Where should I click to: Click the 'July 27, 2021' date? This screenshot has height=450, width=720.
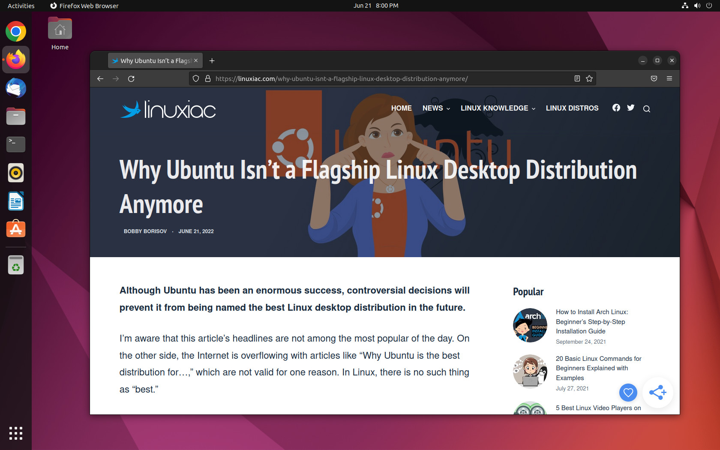click(x=572, y=389)
